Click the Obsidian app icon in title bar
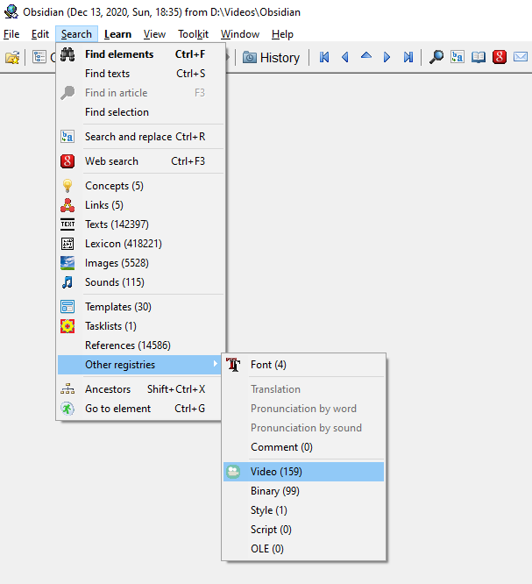The image size is (532, 584). click(x=11, y=11)
